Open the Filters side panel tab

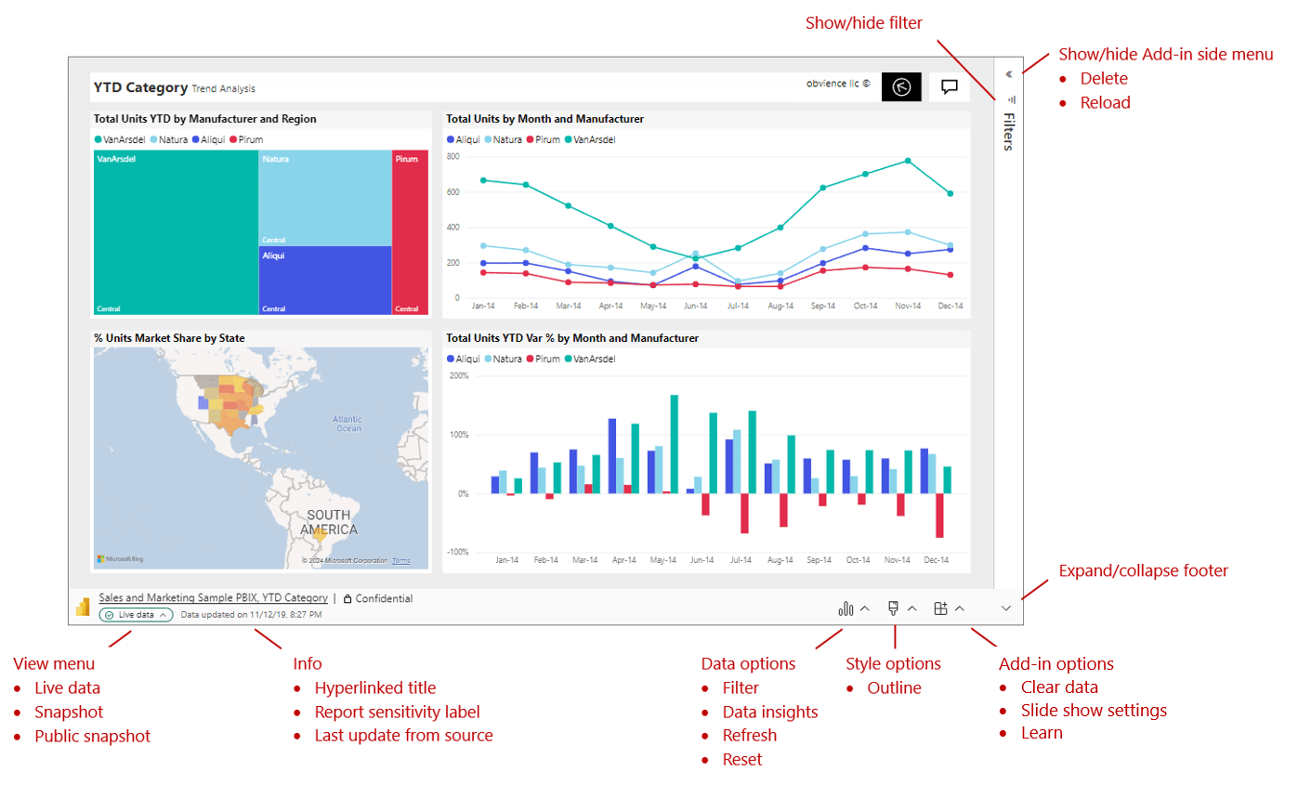1011,132
